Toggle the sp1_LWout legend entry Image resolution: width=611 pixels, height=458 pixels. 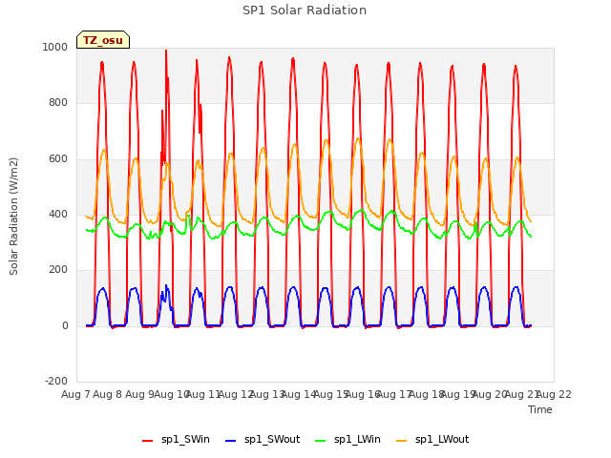click(432, 440)
